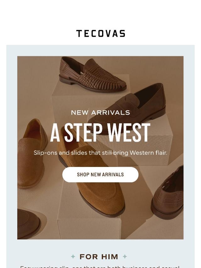
Task: Click the Tecovas logo
Action: point(100,34)
